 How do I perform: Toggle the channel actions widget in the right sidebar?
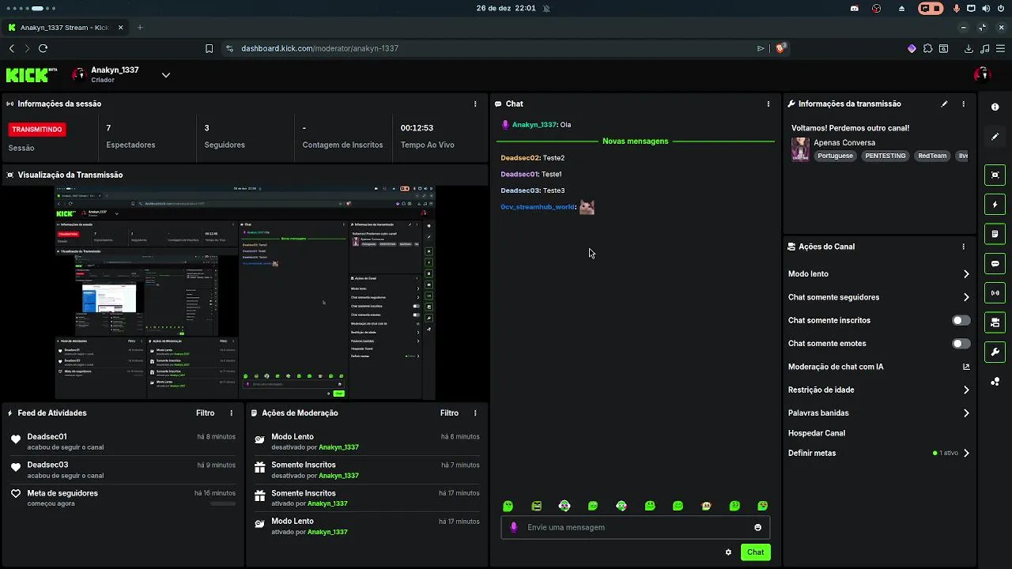pyautogui.click(x=995, y=322)
